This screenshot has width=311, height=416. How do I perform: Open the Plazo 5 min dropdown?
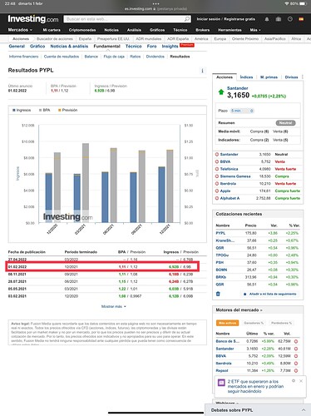pyautogui.click(x=242, y=111)
